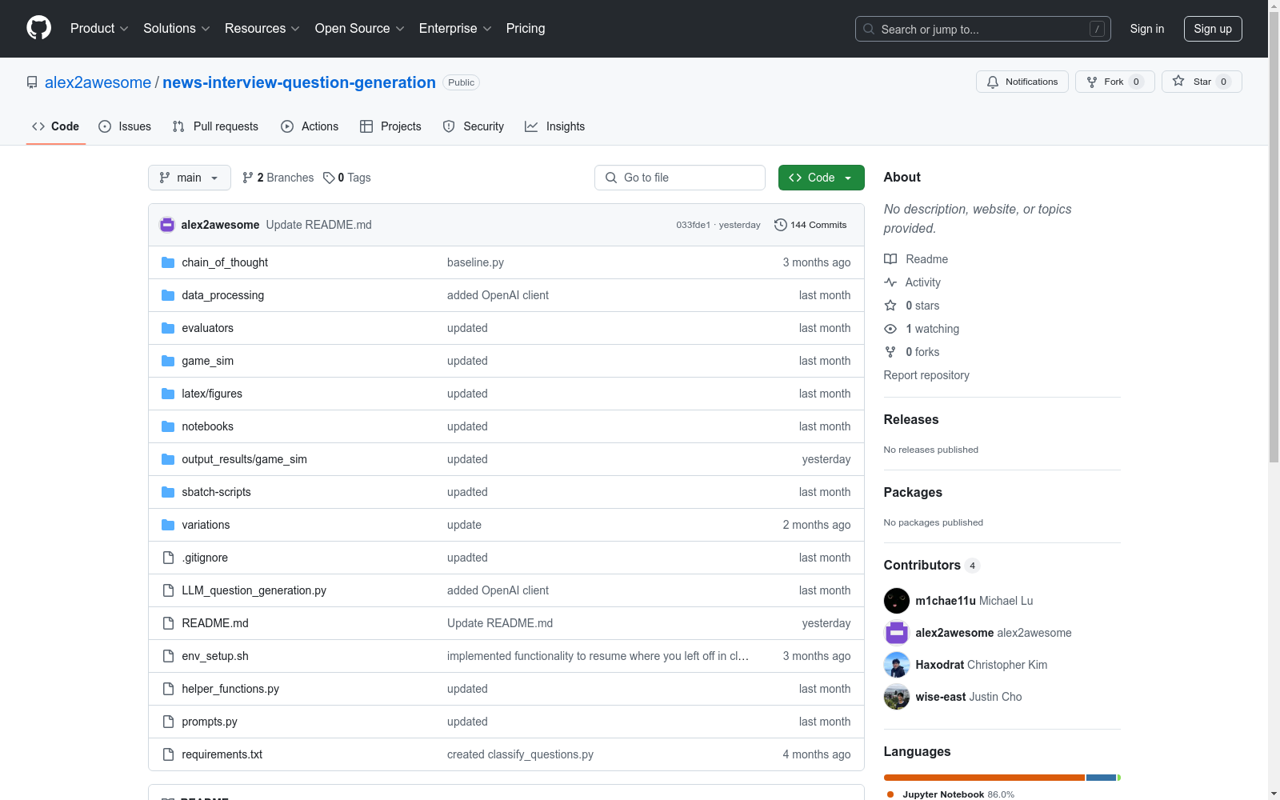Focus the Search or jump to field
Screen dimensions: 1280x800
[983, 29]
